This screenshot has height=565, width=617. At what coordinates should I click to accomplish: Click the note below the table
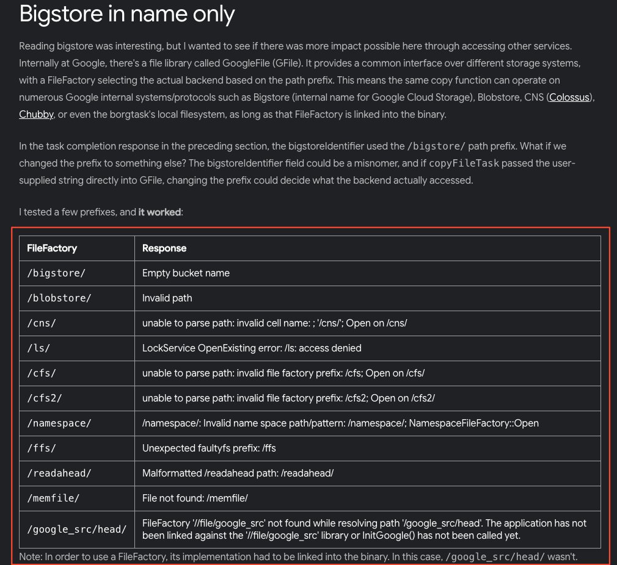click(298, 556)
